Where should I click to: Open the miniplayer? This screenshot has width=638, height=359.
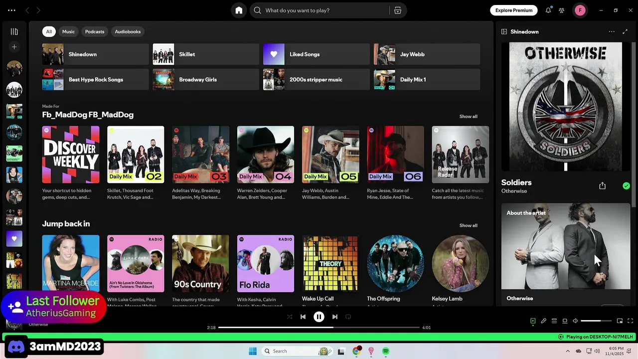pos(620,321)
